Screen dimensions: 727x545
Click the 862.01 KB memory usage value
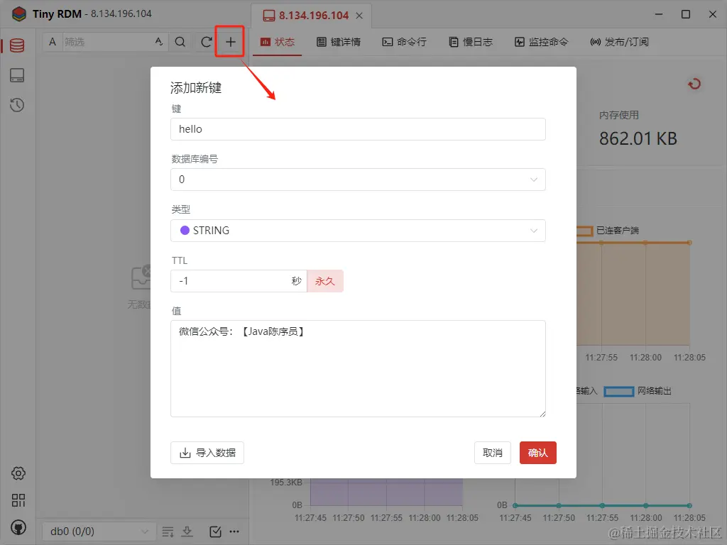coord(638,138)
